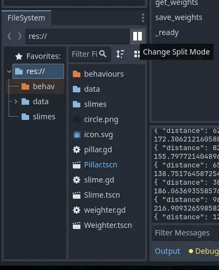Open the Debugger panel
This screenshot has height=270, width=219.
204,251
